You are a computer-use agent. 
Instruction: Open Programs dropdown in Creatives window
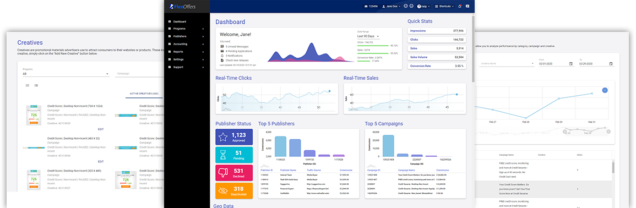click(66, 74)
